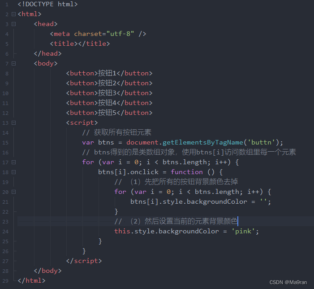Viewport: 314px width, 289px height.
Task: Click the empty <title></title> tags
Action: [x=80, y=44]
